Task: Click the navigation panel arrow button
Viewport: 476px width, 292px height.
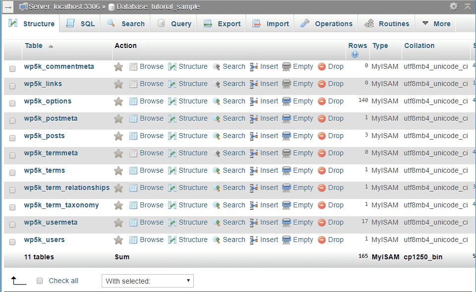Action: (8, 7)
